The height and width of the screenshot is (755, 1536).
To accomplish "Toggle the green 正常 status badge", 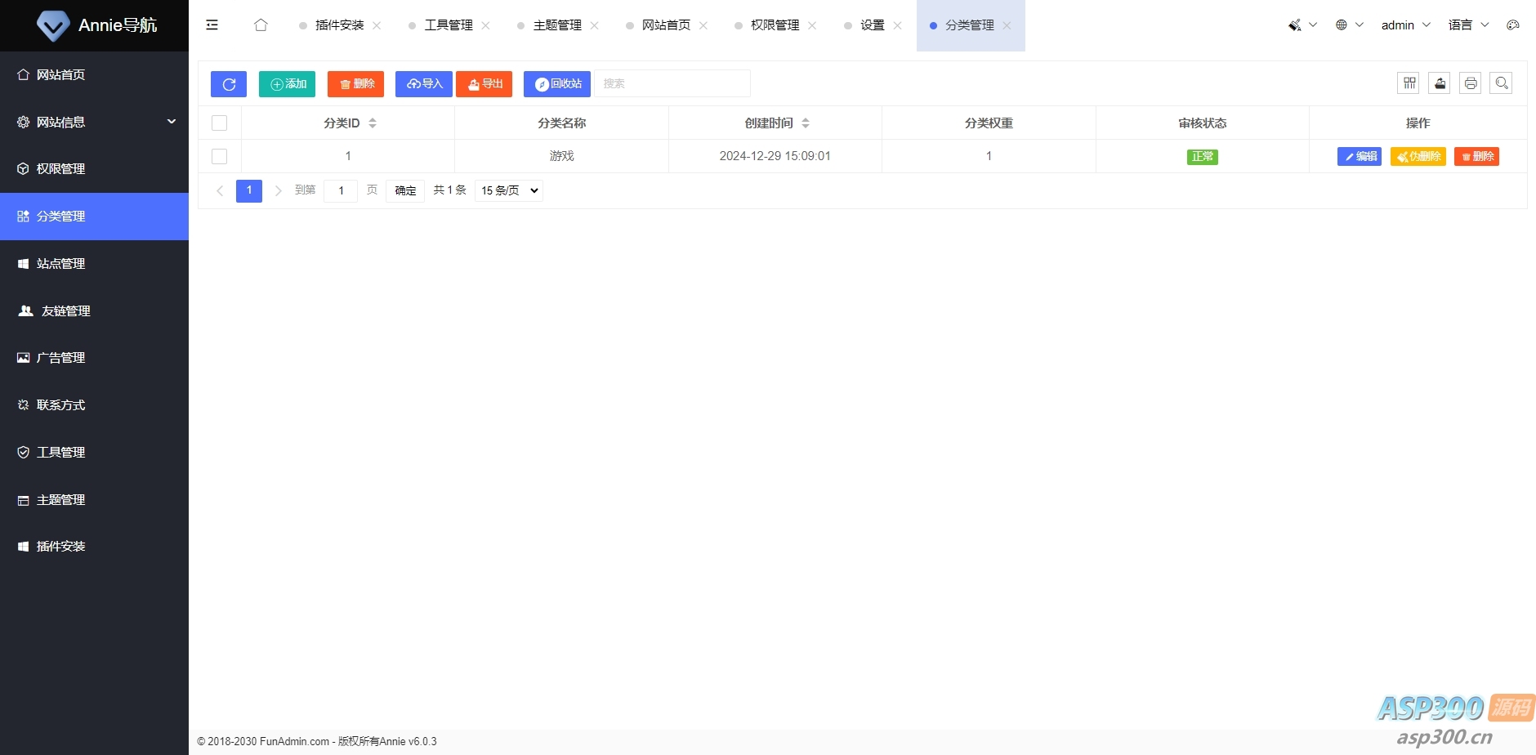I will point(1202,157).
